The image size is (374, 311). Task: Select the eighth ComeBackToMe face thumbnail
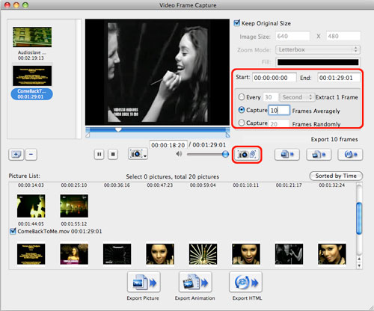point(332,254)
